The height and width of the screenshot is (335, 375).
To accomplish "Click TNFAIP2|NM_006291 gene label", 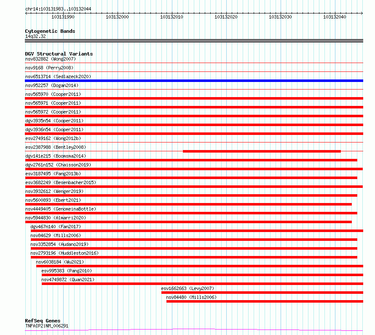I will click(47, 326).
